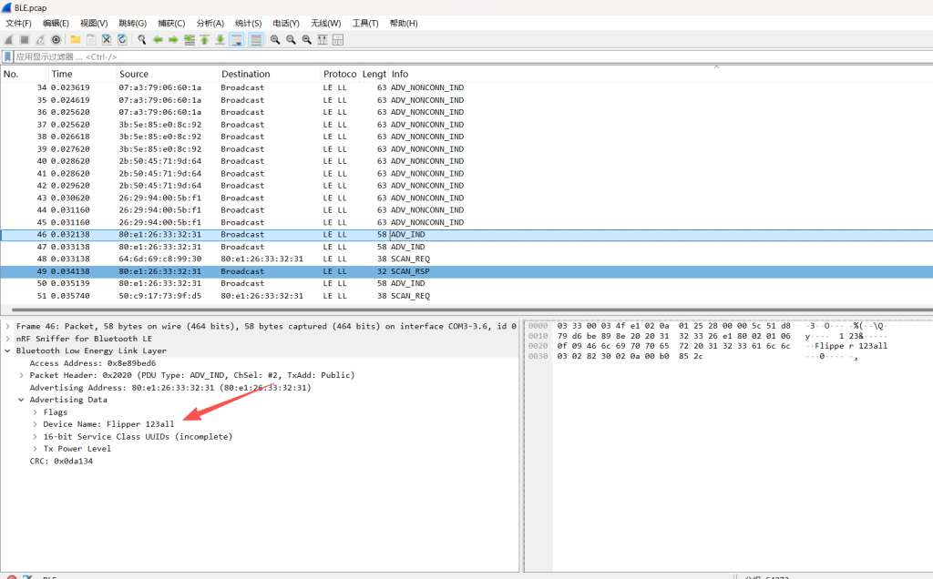Click the find packet magnifier icon
Image resolution: width=933 pixels, height=579 pixels.
[142, 40]
